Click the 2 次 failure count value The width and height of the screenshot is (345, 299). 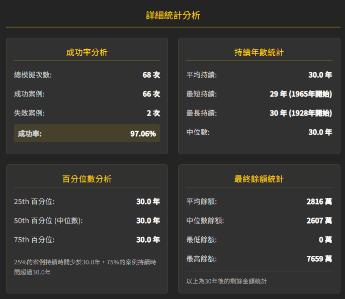click(153, 113)
